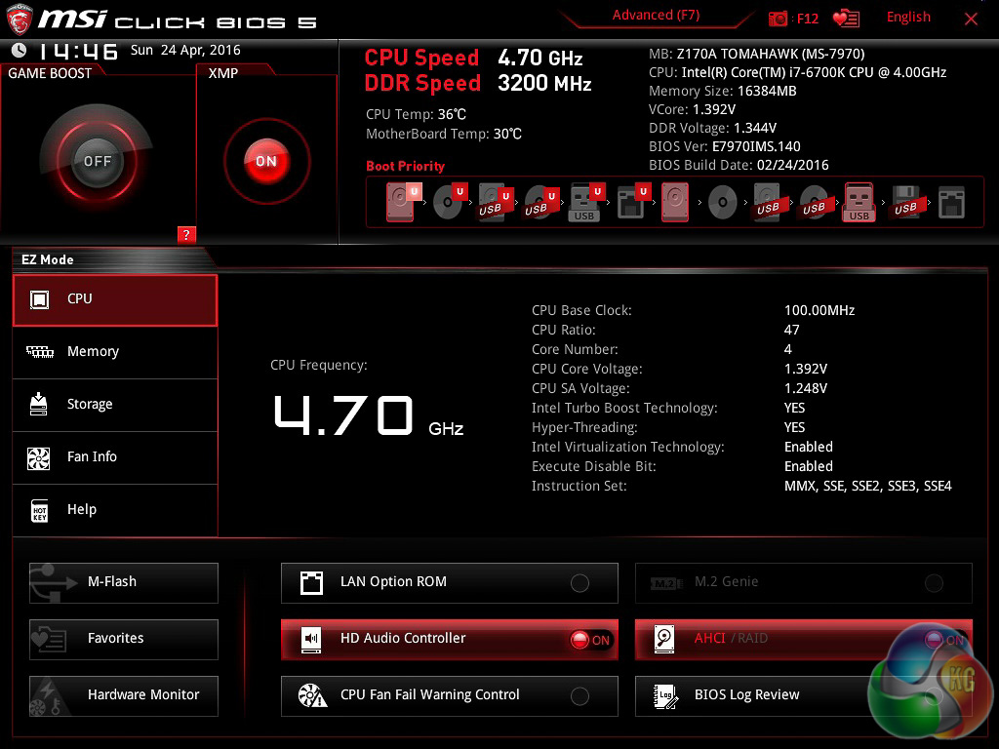Open the Fan Info section
The width and height of the screenshot is (999, 749).
[115, 458]
